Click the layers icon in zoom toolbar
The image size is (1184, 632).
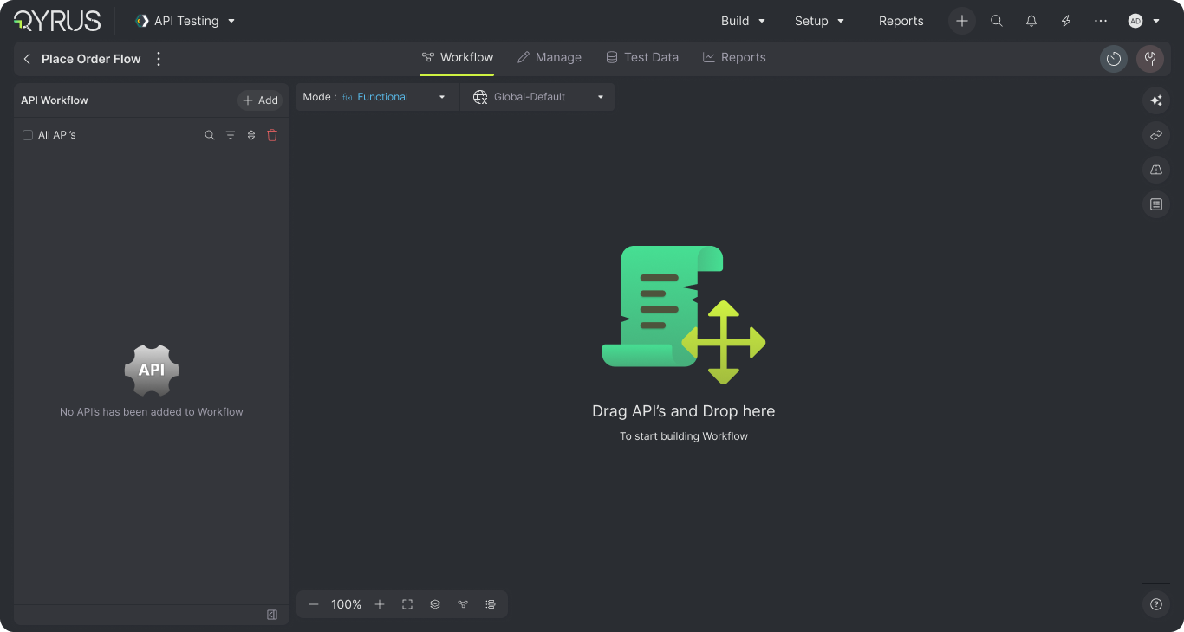click(x=435, y=604)
